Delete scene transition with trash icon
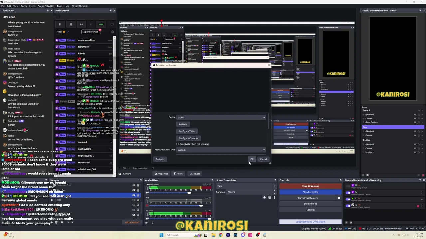 click(269, 197)
